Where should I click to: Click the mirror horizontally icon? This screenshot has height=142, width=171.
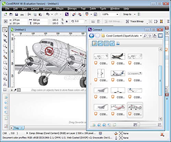(93, 22)
